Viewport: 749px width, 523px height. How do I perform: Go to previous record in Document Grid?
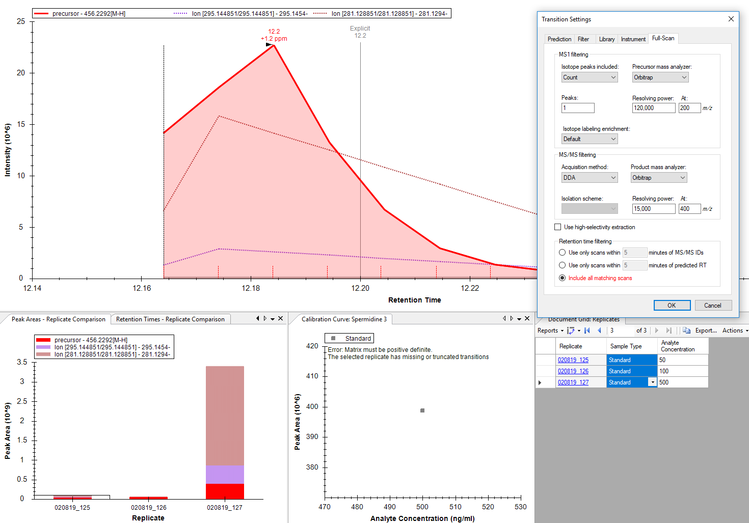[x=599, y=331]
